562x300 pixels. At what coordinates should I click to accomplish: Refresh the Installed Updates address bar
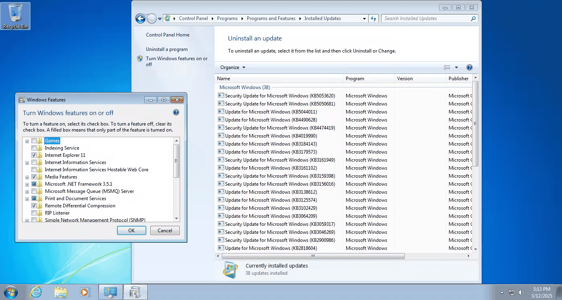click(374, 18)
